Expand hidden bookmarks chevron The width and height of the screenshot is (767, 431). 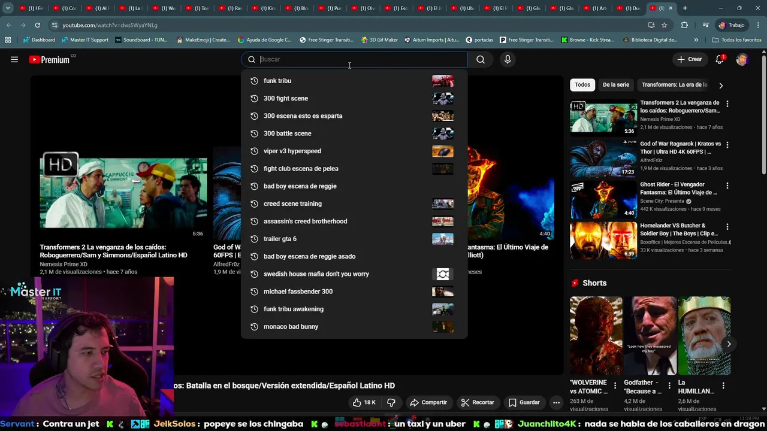tap(696, 40)
